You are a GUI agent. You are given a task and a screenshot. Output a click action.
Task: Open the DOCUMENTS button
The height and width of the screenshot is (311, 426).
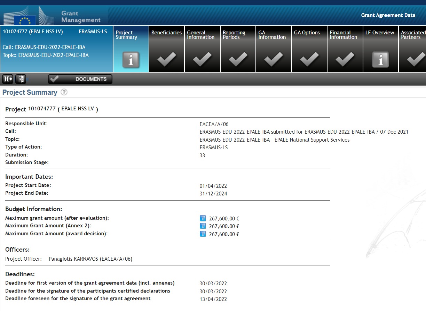80,79
